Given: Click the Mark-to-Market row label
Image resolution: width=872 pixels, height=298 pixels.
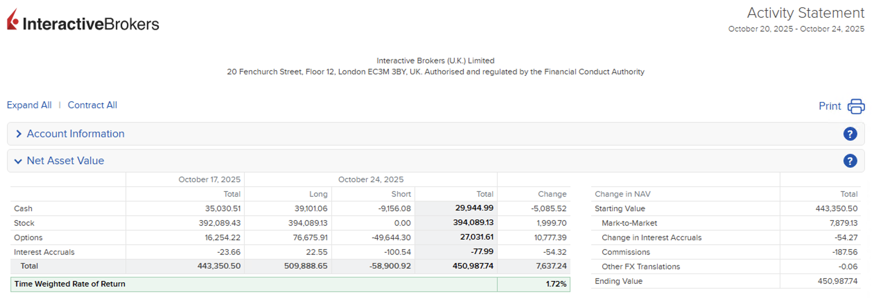Looking at the screenshot, I should (x=629, y=223).
